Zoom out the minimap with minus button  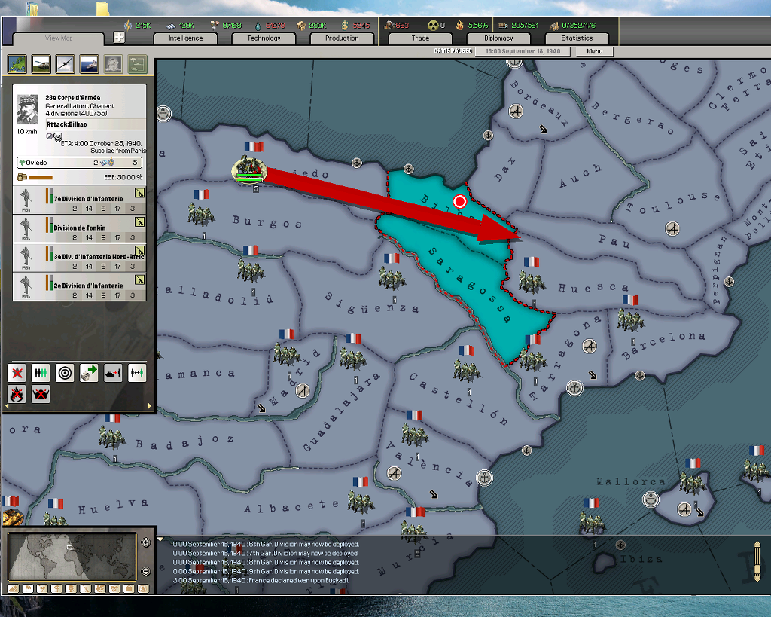click(145, 571)
